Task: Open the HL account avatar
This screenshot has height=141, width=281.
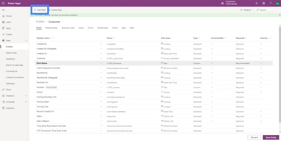Action: 277,3
